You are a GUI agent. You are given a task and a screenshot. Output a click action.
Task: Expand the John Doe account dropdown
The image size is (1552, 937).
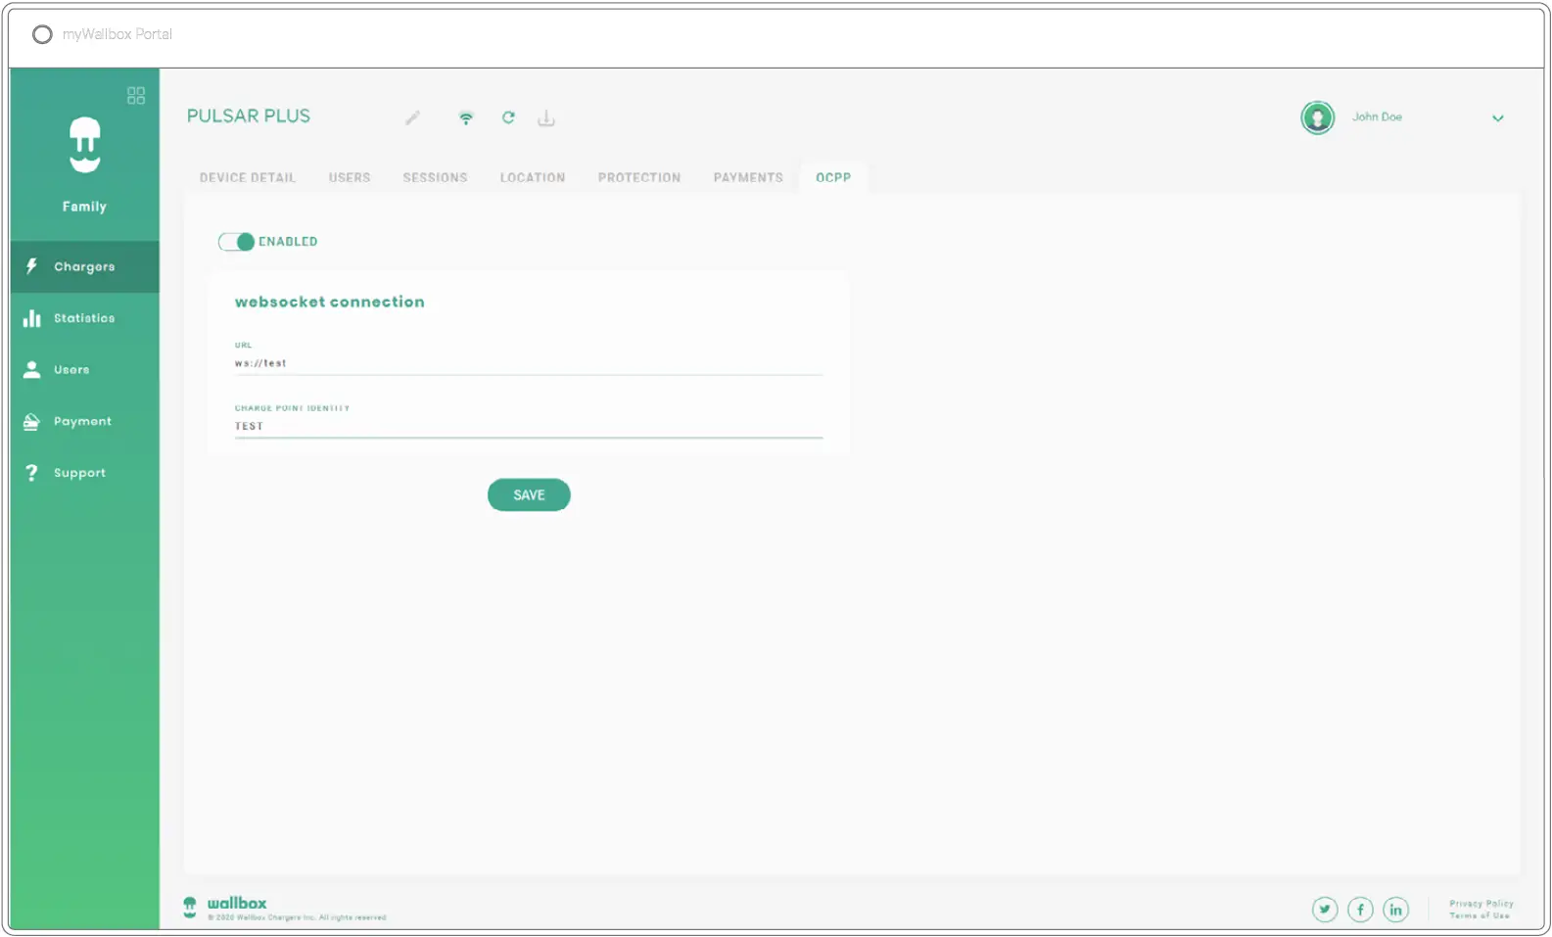click(x=1497, y=118)
